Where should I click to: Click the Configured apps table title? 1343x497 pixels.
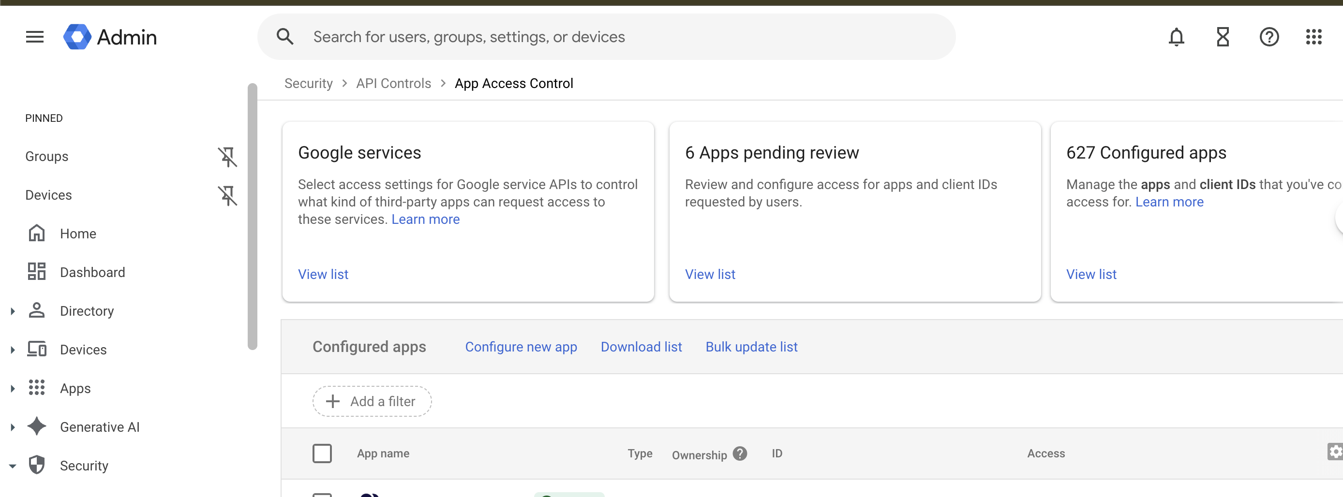tap(369, 347)
